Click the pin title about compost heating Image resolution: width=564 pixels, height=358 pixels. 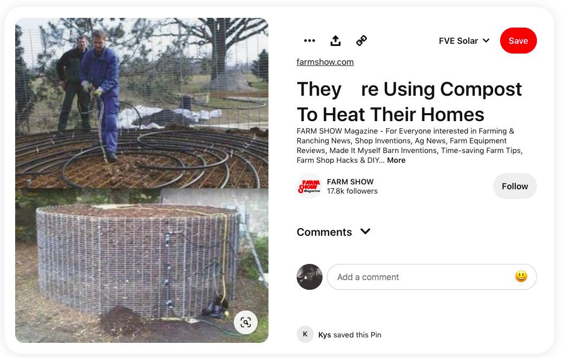coord(409,102)
